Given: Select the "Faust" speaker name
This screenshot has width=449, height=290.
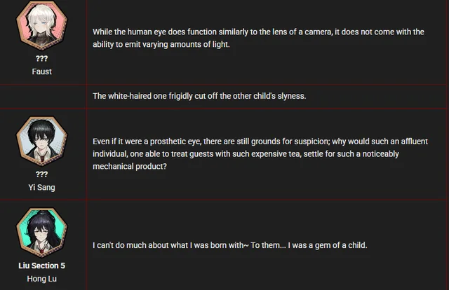Looking at the screenshot, I should pos(41,71).
